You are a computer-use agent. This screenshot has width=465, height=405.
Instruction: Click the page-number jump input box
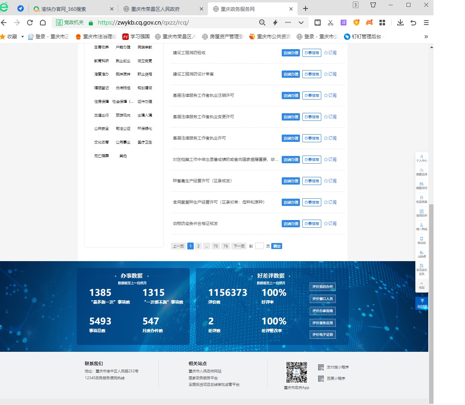[259, 246]
